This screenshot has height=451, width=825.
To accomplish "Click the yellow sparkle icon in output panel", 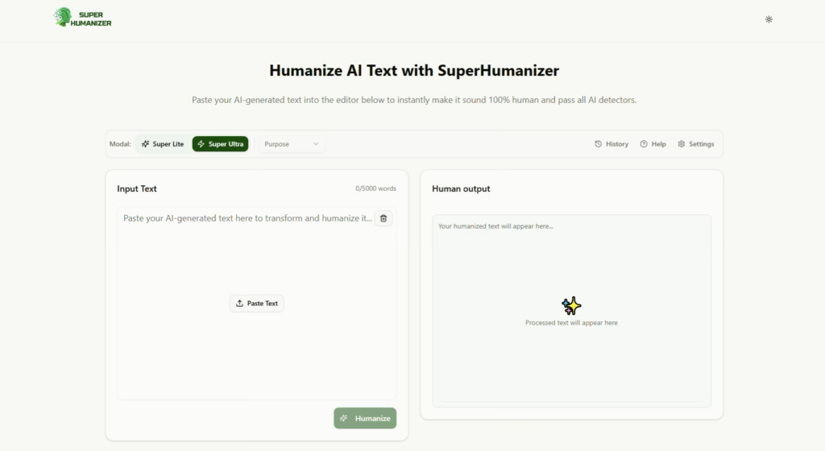I will click(571, 305).
